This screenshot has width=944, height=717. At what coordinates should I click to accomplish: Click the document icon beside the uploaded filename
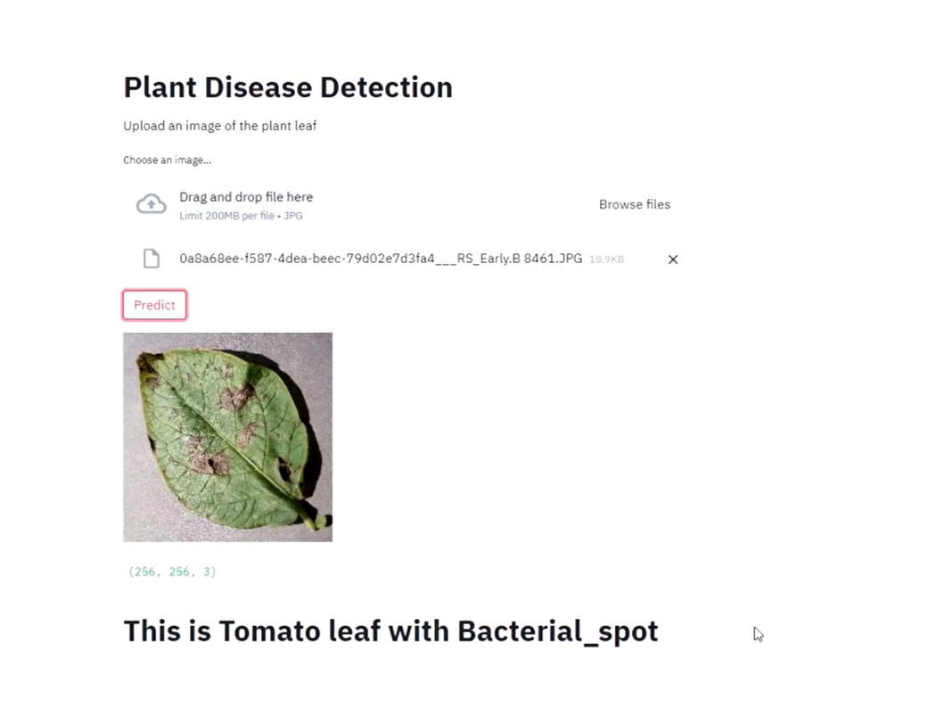(x=151, y=259)
